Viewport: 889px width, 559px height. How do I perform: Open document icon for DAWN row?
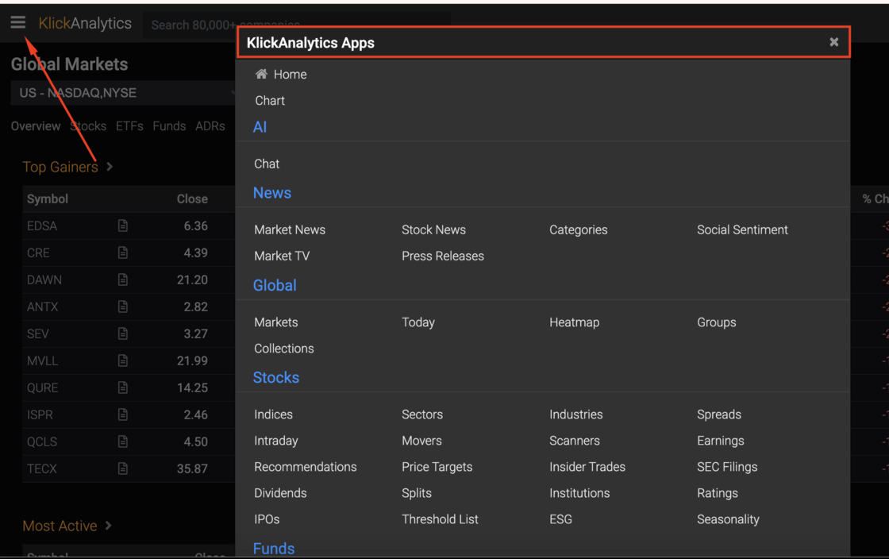point(122,279)
